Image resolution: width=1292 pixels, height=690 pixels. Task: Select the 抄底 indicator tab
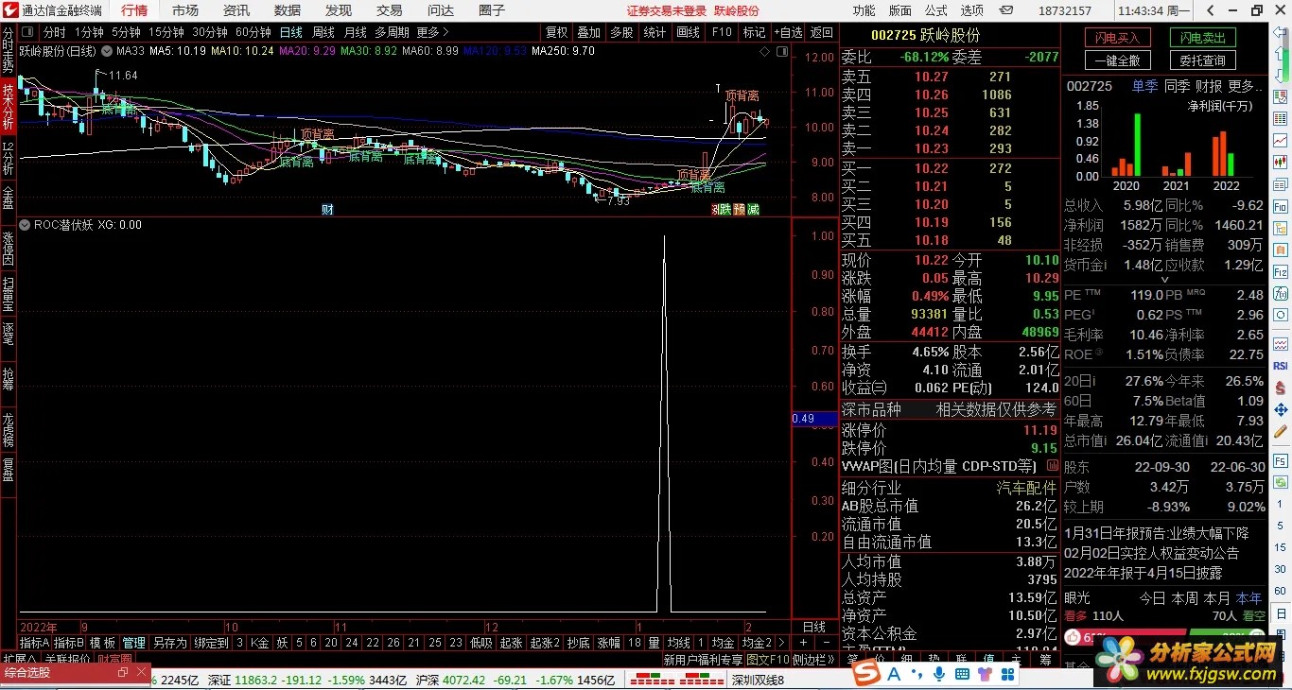click(x=579, y=643)
